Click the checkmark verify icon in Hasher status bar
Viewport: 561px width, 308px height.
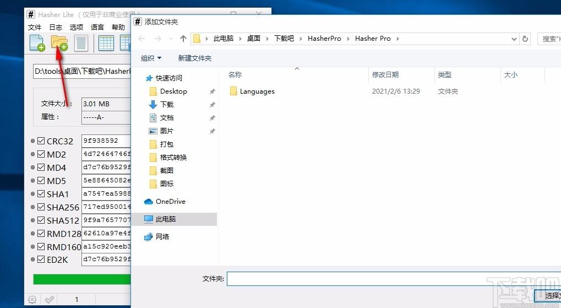(50, 299)
